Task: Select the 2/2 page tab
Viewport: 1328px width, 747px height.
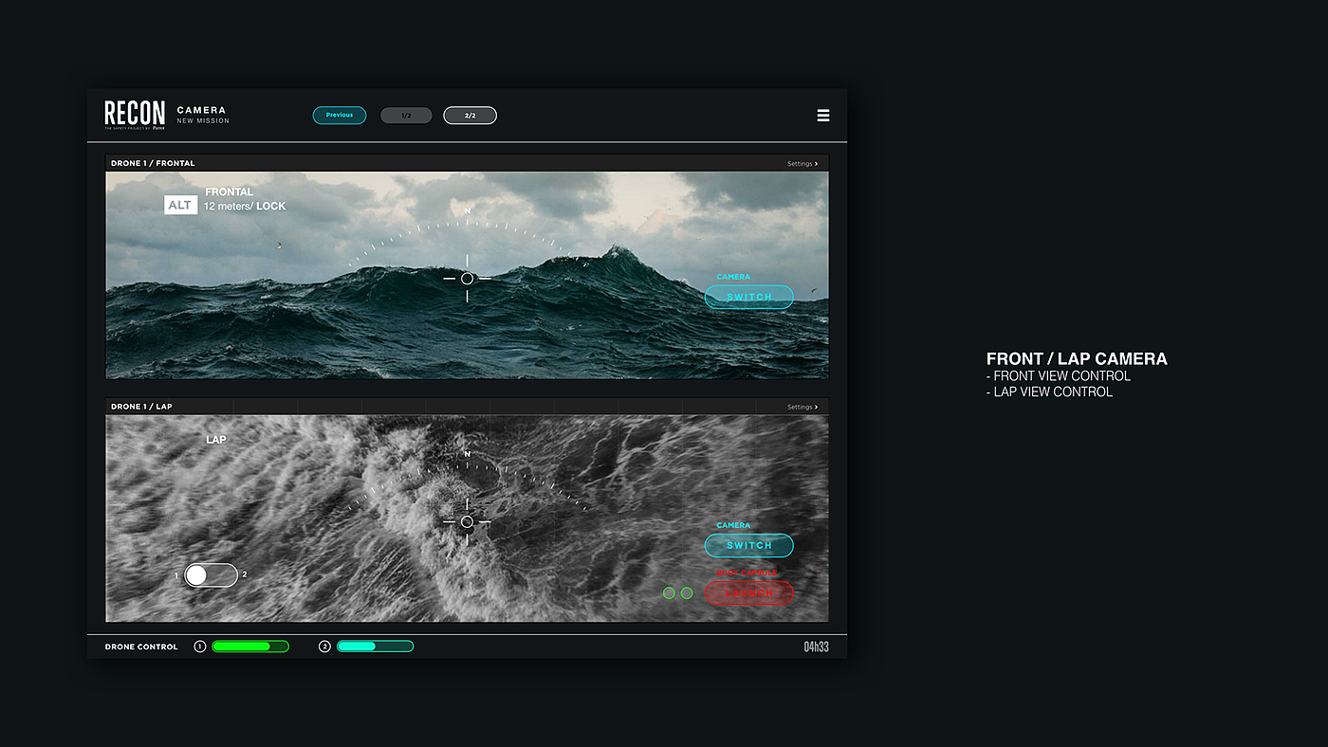Action: pyautogui.click(x=470, y=116)
